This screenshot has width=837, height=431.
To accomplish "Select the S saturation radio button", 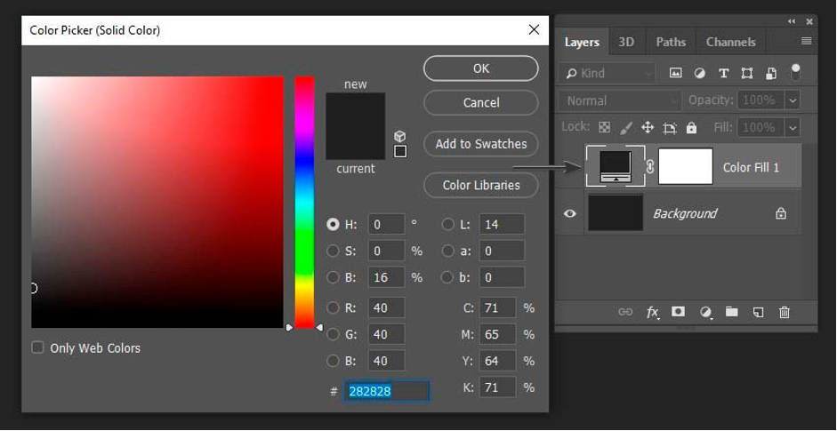I will pos(333,251).
